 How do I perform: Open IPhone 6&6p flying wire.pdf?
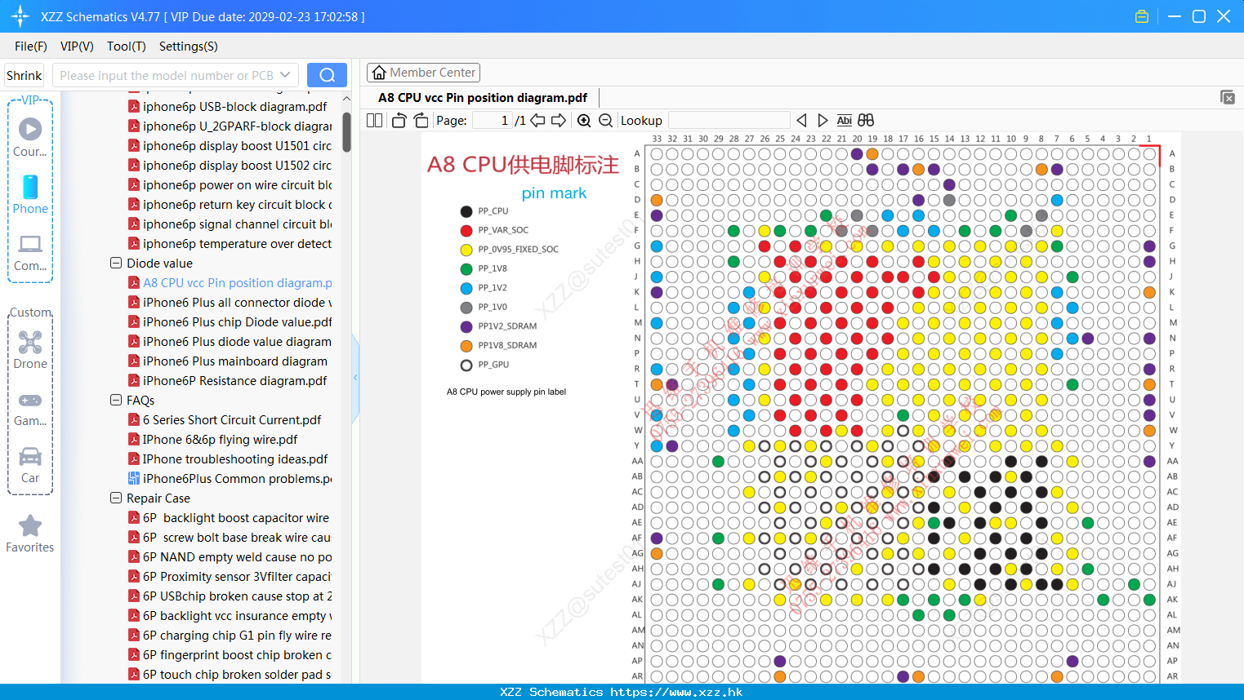221,439
